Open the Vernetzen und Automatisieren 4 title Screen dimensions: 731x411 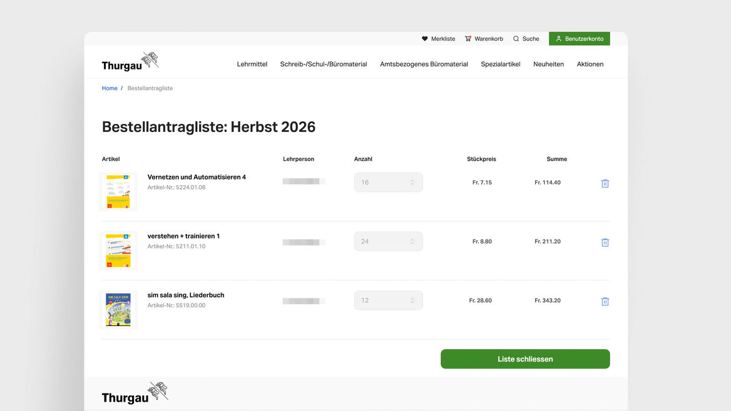(197, 177)
